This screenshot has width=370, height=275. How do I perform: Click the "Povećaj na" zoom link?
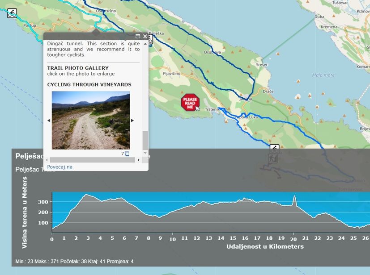(60, 167)
